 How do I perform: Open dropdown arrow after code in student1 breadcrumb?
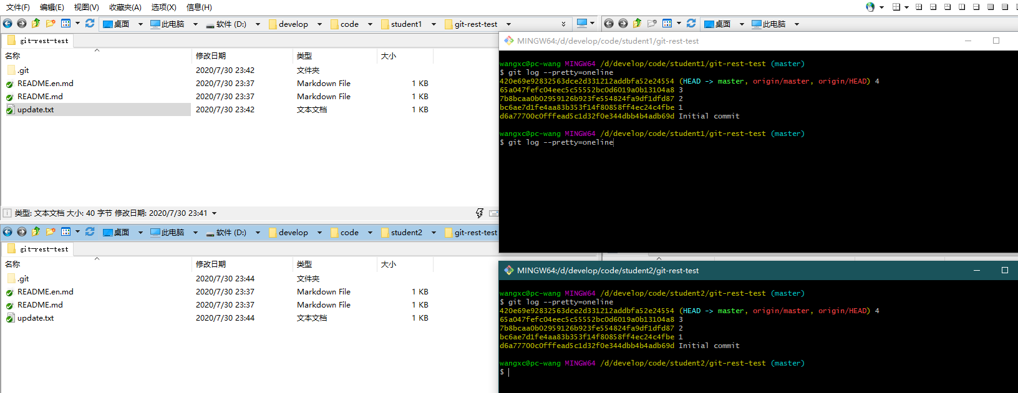tap(370, 24)
